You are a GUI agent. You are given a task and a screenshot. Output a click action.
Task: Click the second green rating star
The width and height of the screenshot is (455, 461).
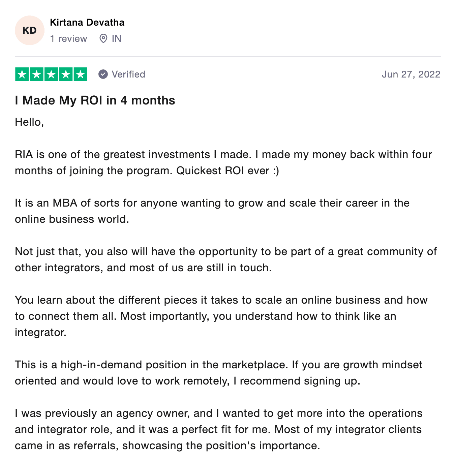click(37, 74)
